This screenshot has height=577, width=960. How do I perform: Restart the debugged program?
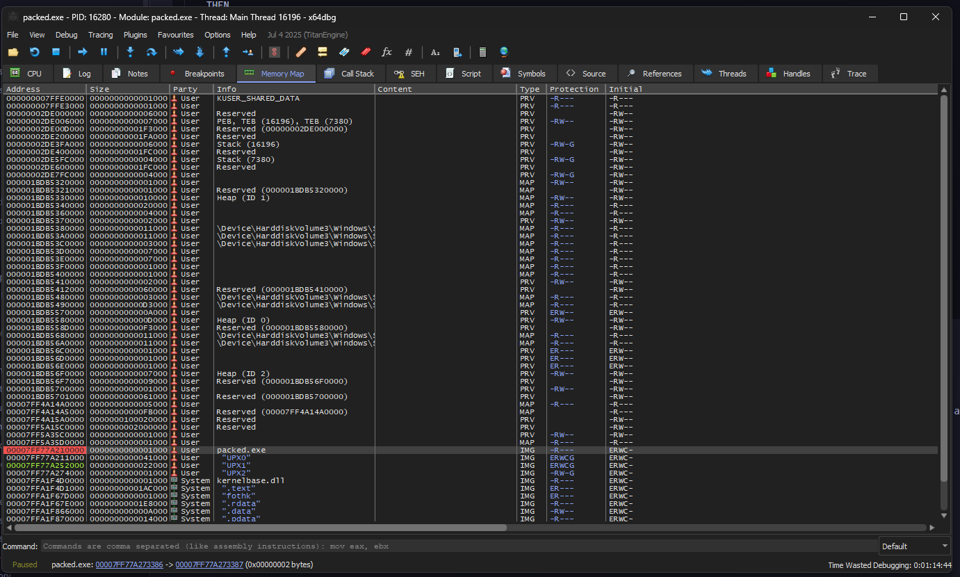pos(34,52)
